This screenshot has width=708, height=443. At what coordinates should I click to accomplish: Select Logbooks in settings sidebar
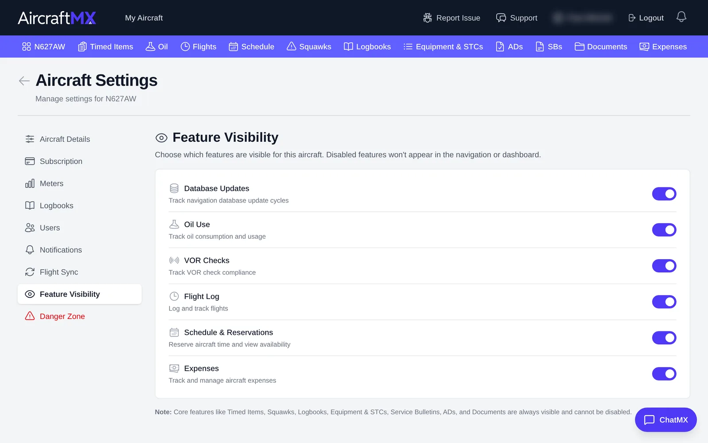80,206
